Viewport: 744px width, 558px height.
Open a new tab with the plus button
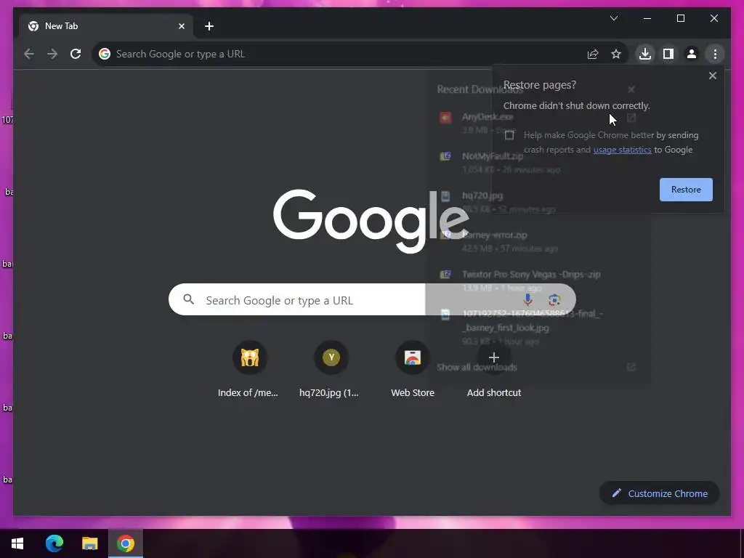coord(209,26)
